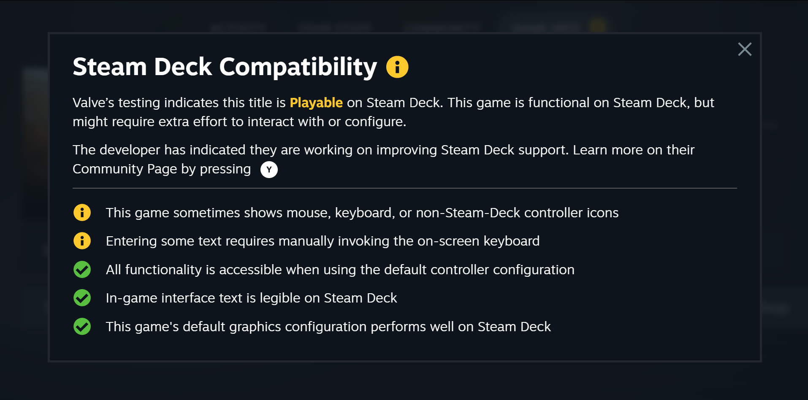Click yellow info icon beside the dialog title
This screenshot has height=400, width=808.
point(397,67)
